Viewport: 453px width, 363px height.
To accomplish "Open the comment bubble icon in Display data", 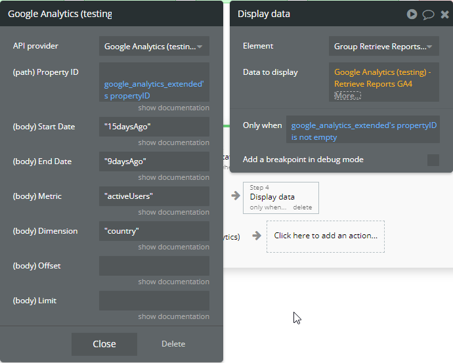I will click(428, 14).
